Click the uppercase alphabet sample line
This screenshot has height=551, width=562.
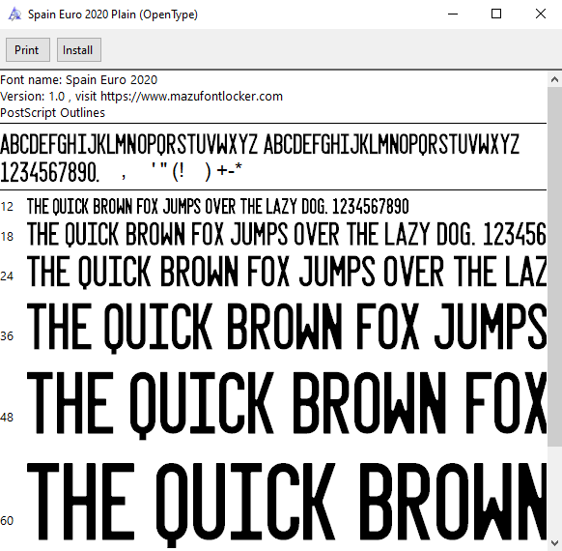tap(260, 144)
